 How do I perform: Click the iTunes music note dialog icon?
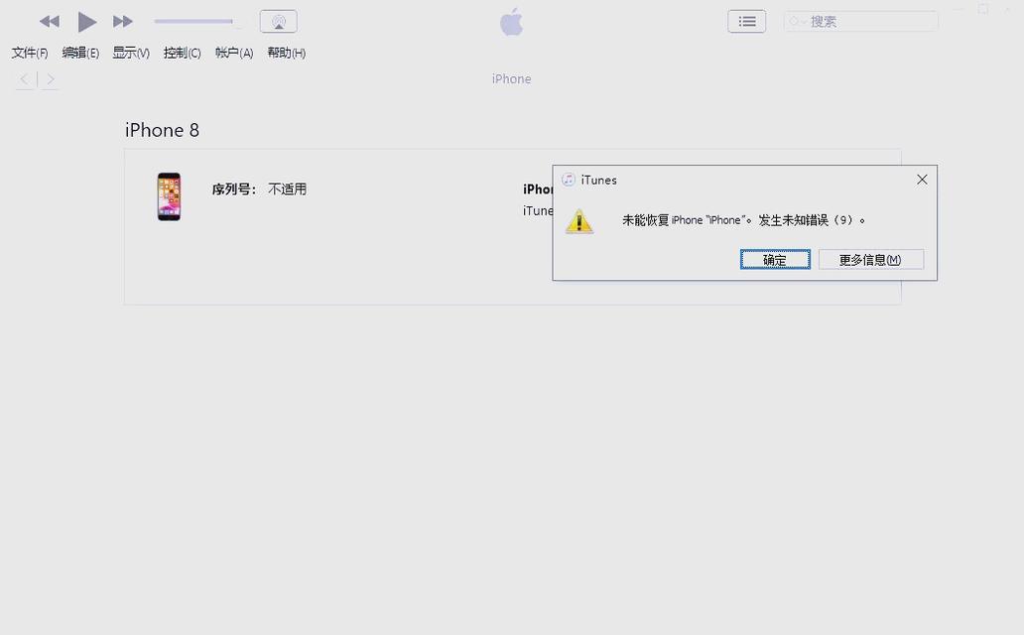(569, 180)
